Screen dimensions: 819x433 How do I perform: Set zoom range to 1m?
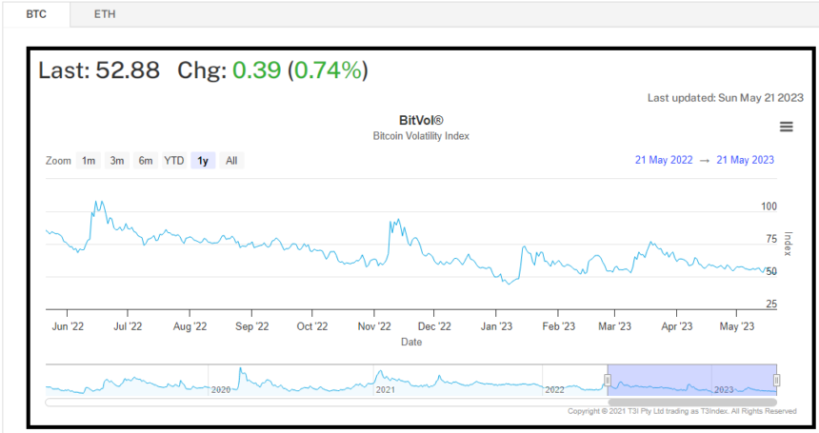[x=89, y=161]
